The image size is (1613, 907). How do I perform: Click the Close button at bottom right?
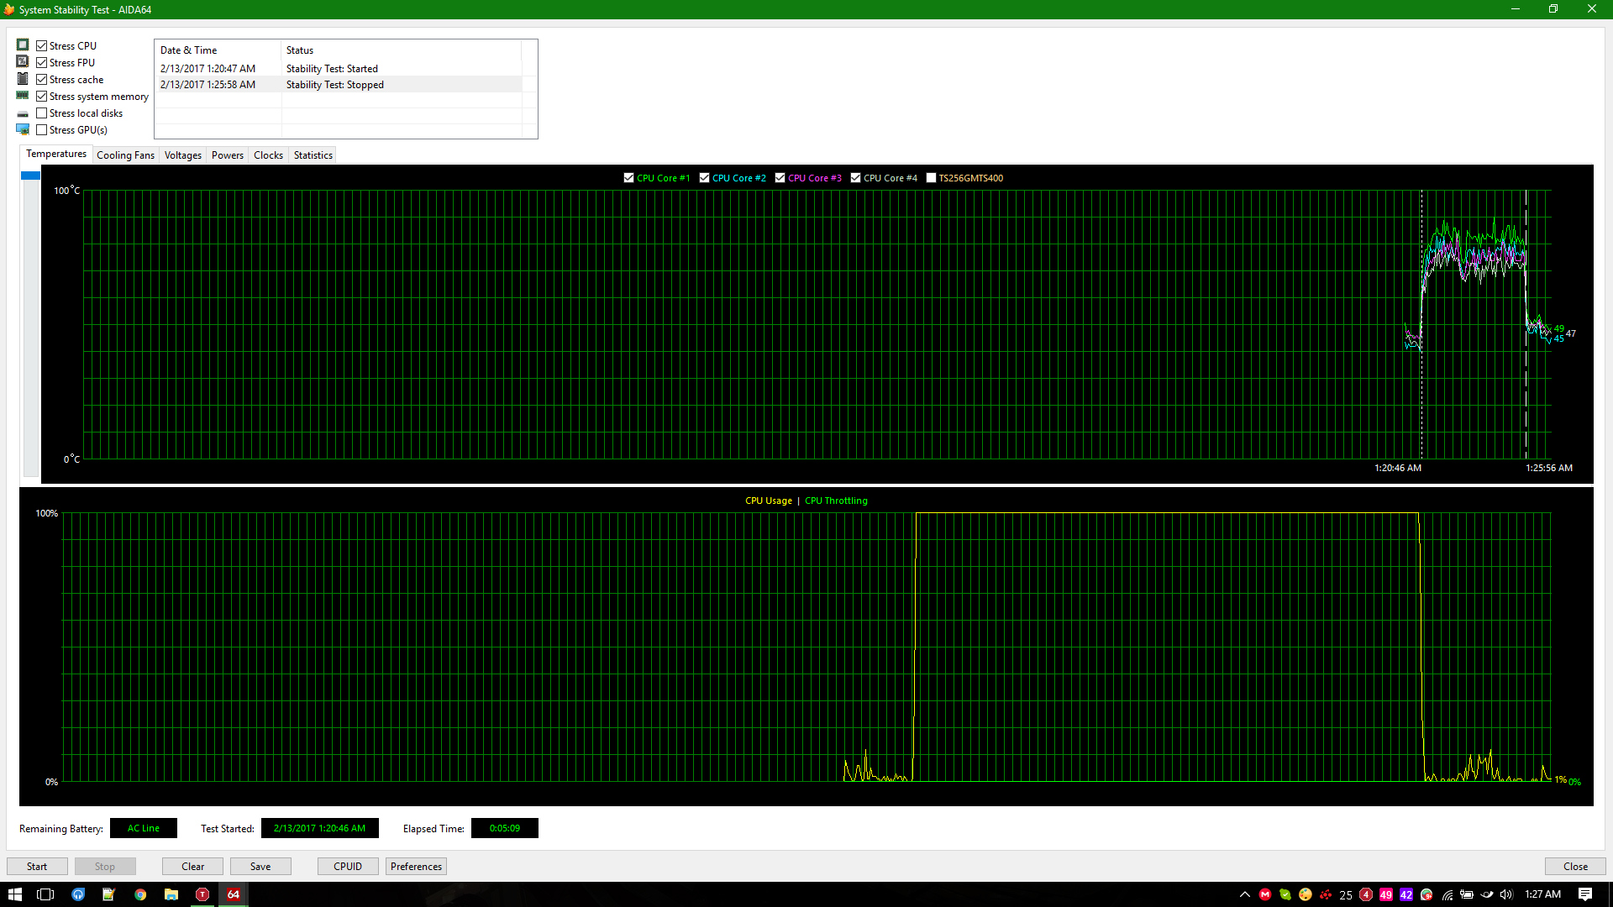(x=1575, y=867)
